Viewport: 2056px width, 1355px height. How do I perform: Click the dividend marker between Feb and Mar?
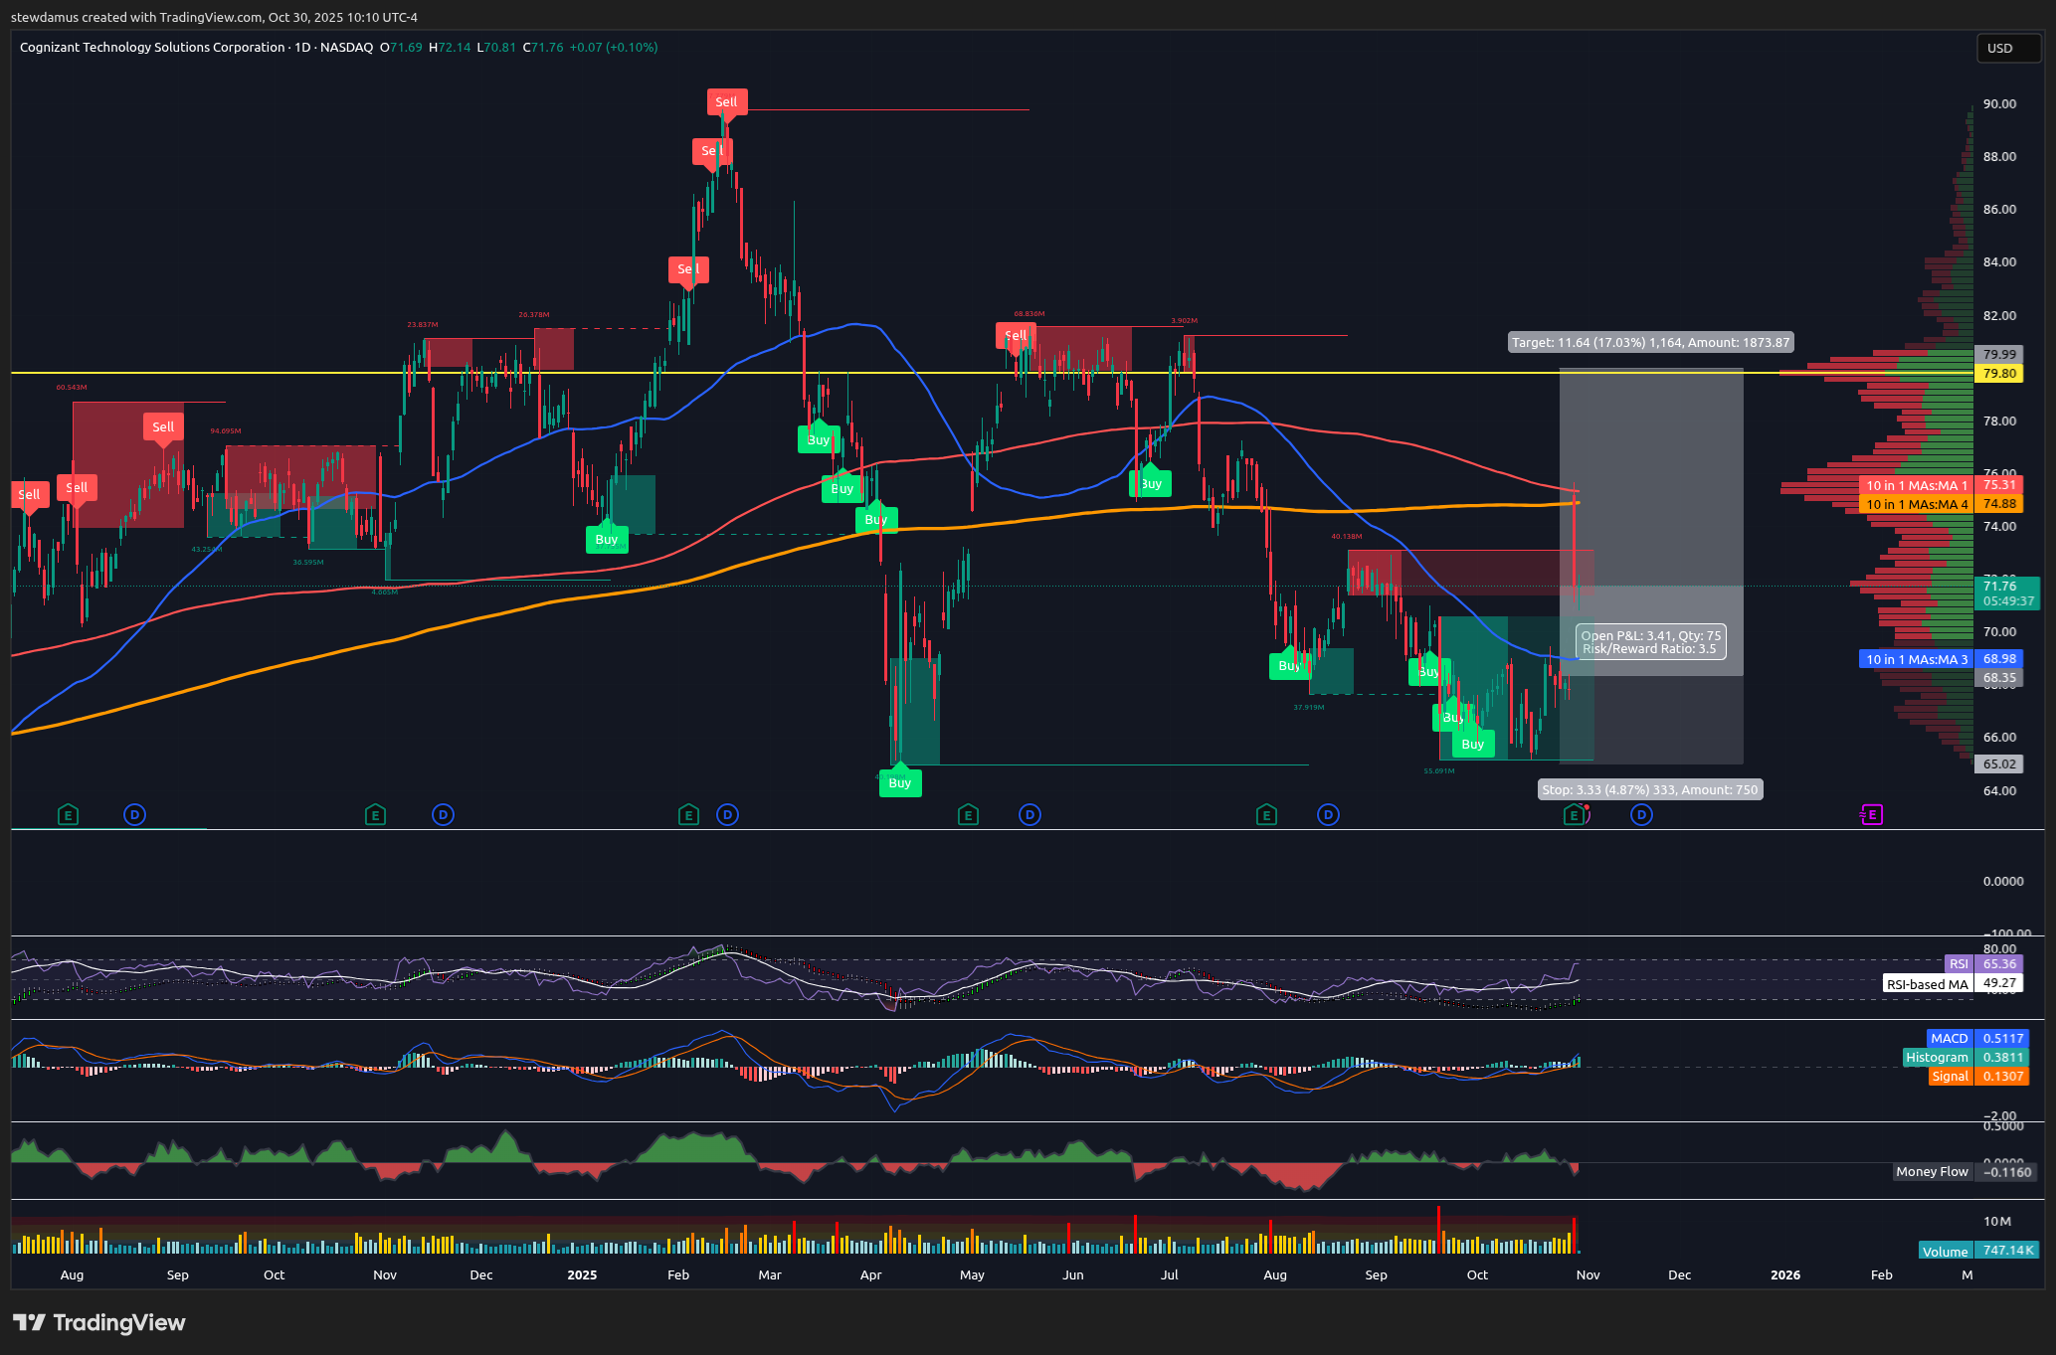tap(728, 815)
